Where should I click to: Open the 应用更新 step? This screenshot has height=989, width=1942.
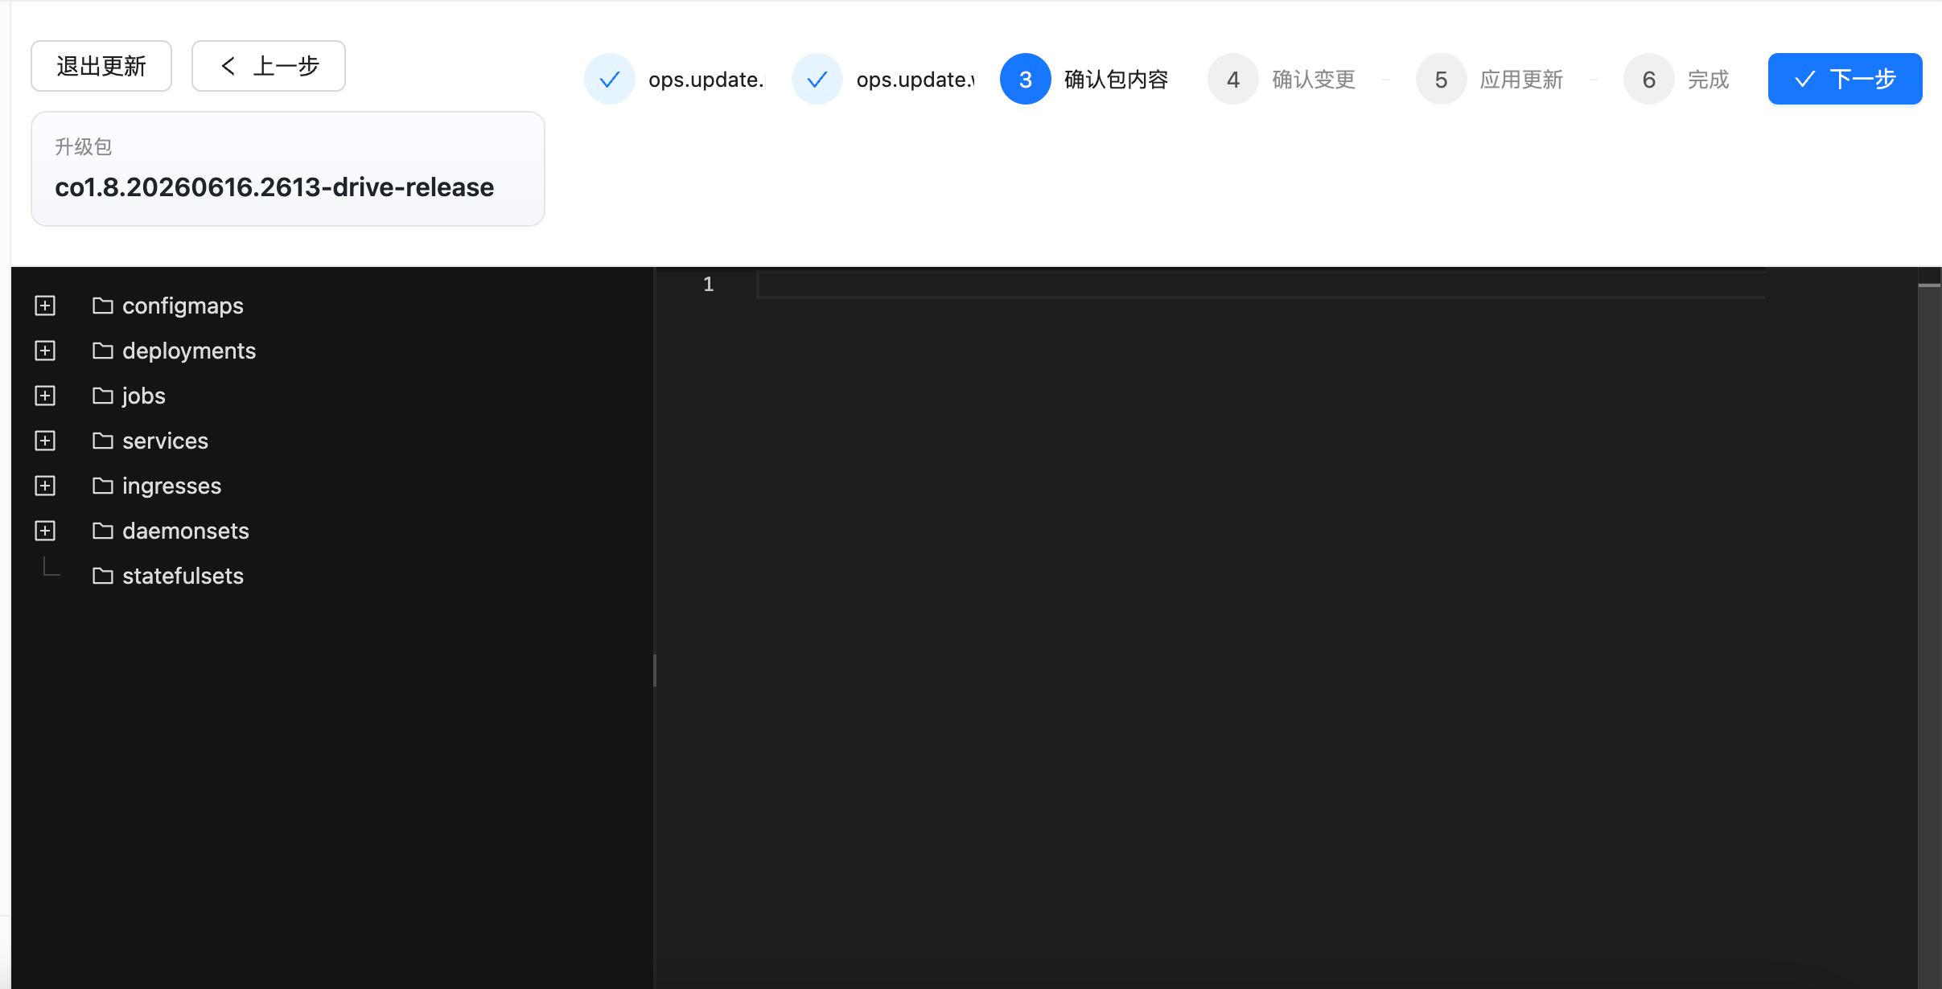[1522, 80]
